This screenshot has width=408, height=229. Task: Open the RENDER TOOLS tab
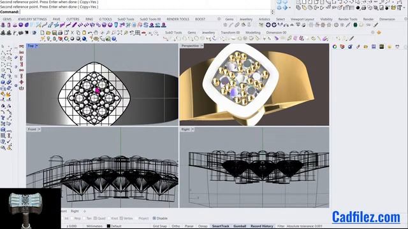(x=178, y=19)
